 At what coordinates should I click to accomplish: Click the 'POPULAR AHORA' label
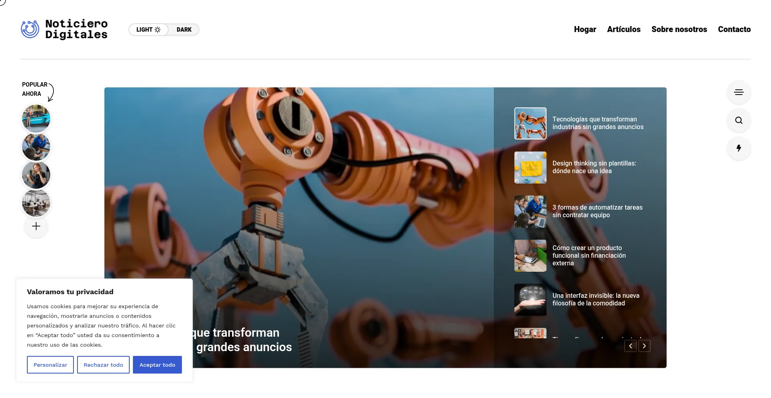(35, 89)
